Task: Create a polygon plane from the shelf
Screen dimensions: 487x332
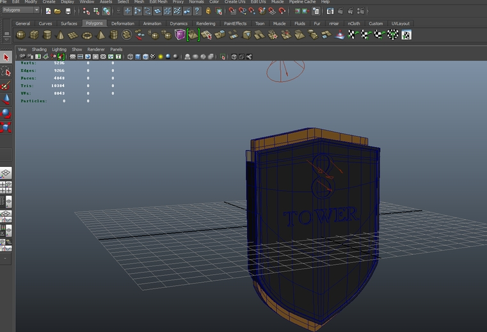Action: click(73, 35)
